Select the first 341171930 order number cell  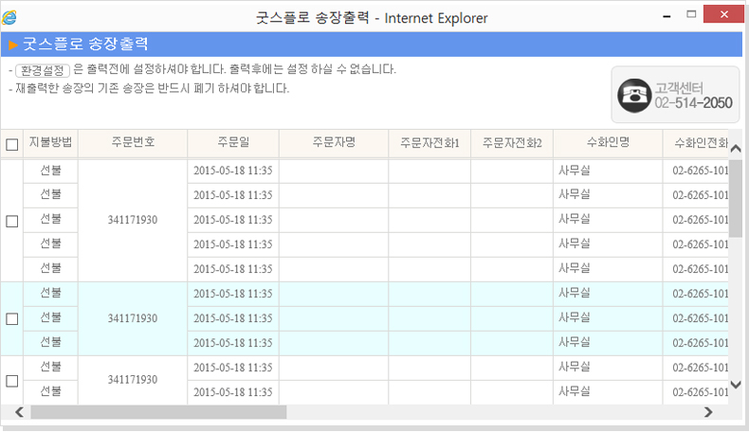tap(133, 220)
